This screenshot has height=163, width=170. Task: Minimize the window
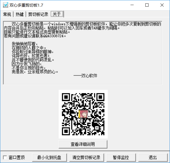click(132, 5)
